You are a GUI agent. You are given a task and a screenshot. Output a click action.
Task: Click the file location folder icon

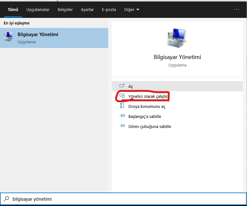[x=122, y=106]
